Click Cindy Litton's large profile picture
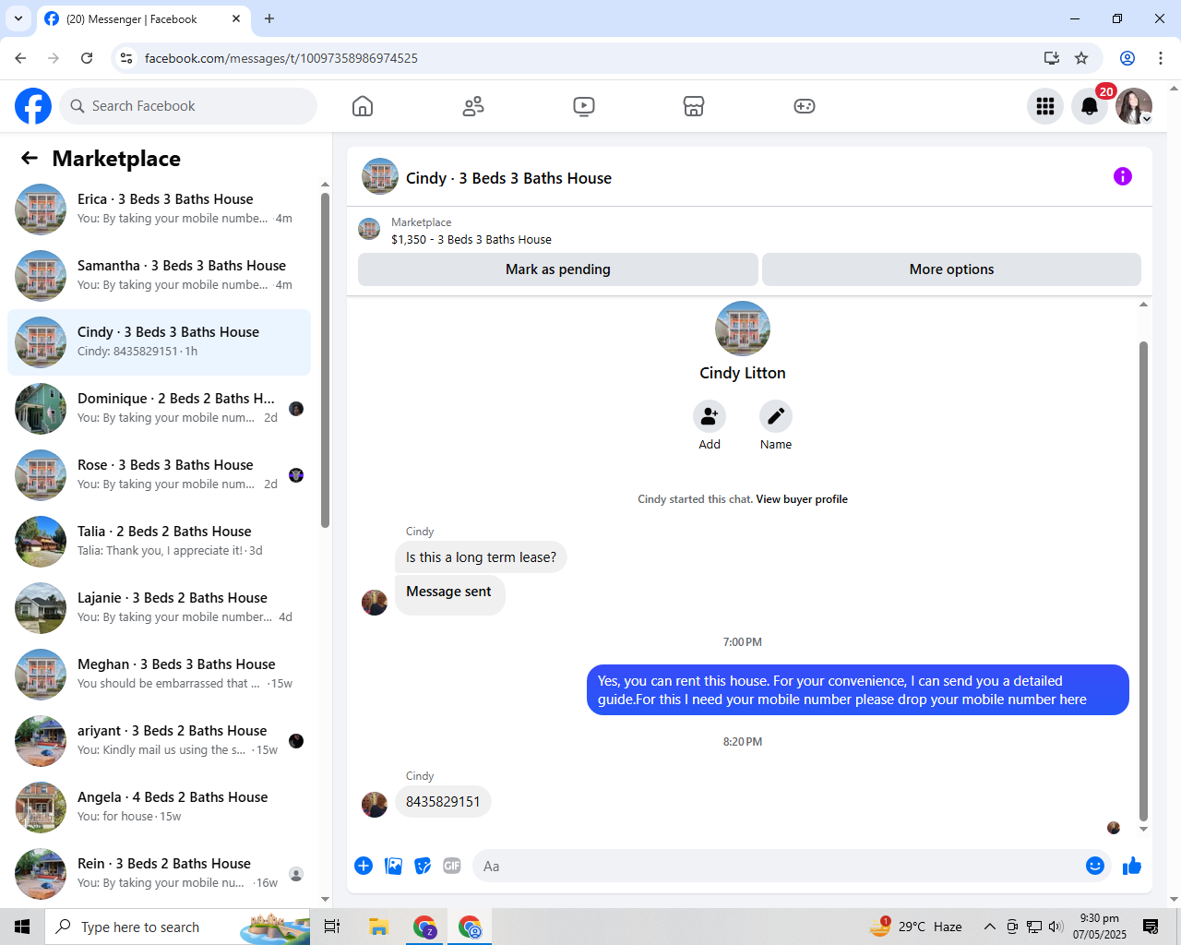 [x=743, y=329]
